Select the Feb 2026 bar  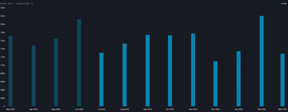262,61
